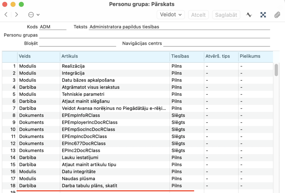Select row 4 Atgrāmatot visus ierakstus
This screenshot has width=285, height=193.
tap(137, 87)
